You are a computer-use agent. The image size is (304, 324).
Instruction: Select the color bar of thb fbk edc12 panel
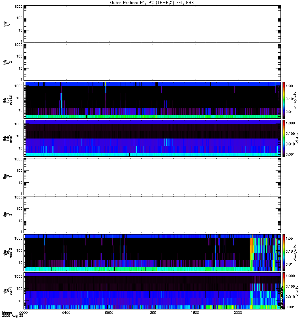coord(284,100)
